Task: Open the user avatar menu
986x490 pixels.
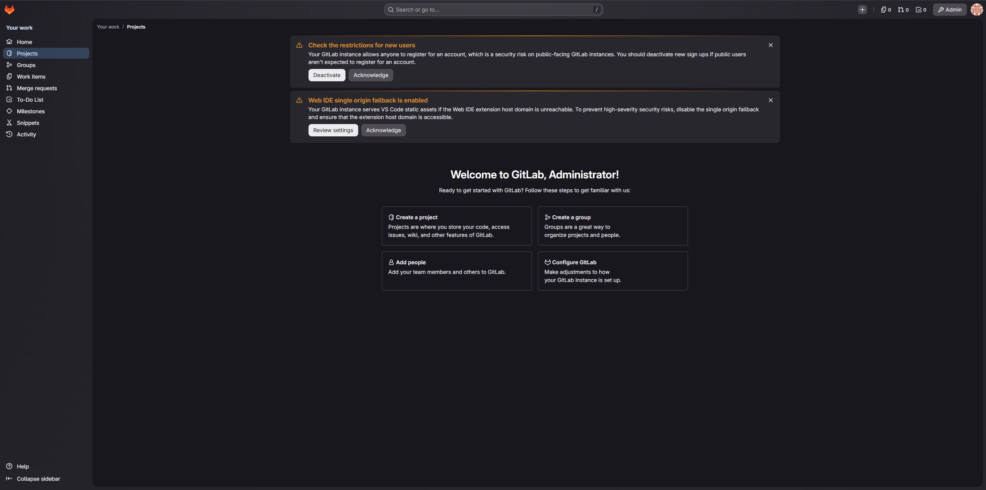Action: point(976,10)
